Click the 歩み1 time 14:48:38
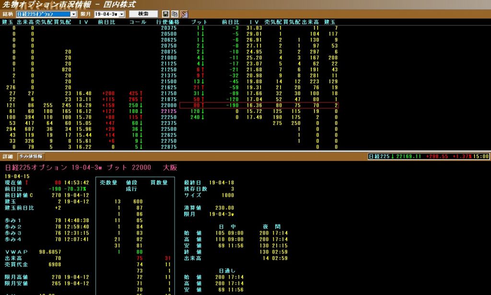This screenshot has height=295, width=491. [77, 221]
